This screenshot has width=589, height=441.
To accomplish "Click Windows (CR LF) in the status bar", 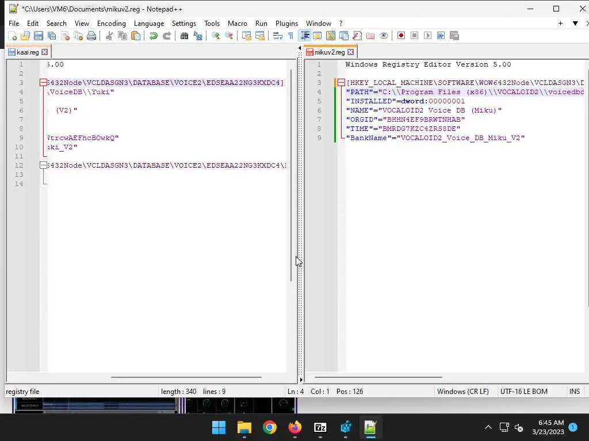I will [463, 392].
